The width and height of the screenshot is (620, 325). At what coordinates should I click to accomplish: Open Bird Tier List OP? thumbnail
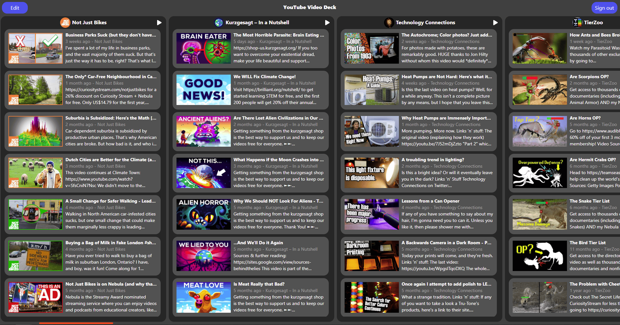coord(540,256)
